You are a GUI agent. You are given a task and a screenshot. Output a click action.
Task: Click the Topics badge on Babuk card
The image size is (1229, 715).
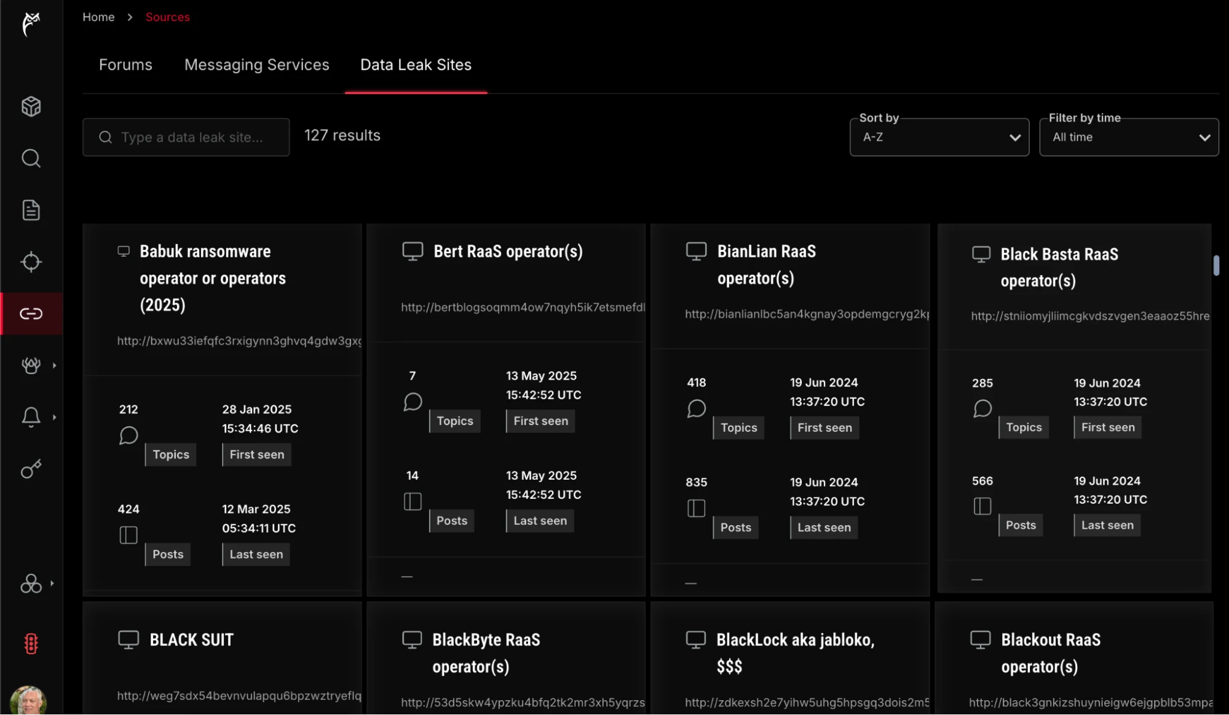[x=171, y=455]
